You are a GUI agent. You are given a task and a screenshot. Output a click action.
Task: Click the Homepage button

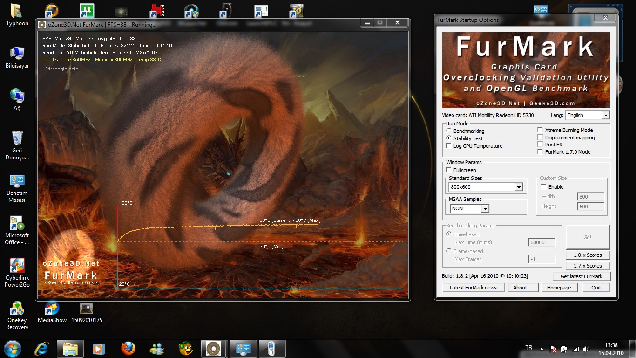click(559, 288)
